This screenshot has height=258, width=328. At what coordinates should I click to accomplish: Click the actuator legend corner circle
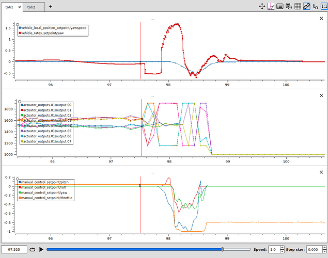20,102
